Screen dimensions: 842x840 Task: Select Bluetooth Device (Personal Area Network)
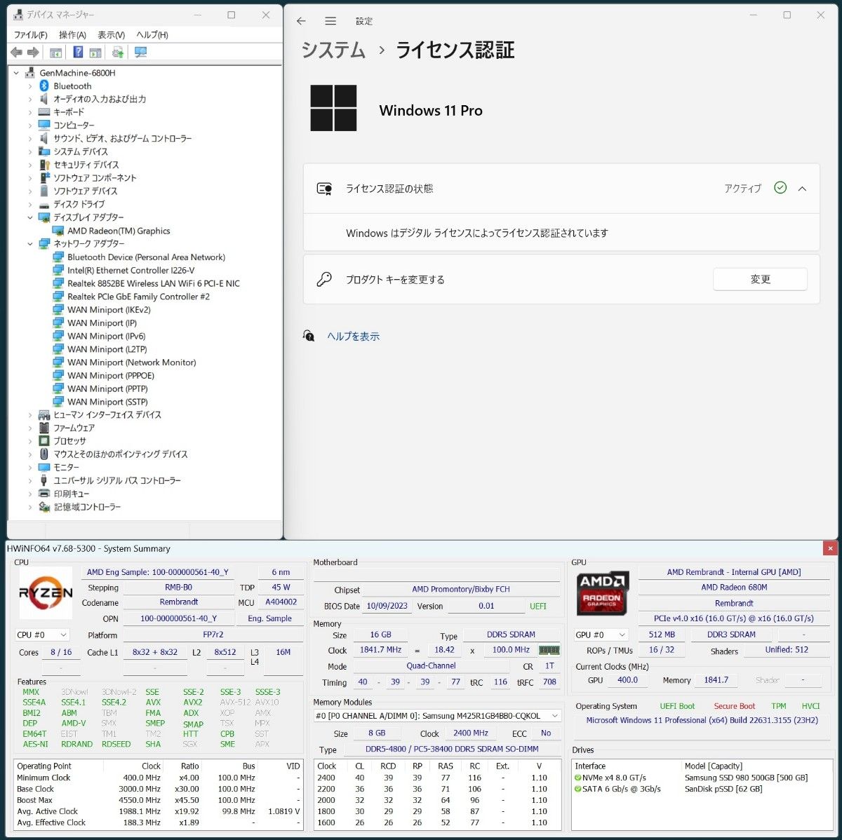[x=146, y=257]
